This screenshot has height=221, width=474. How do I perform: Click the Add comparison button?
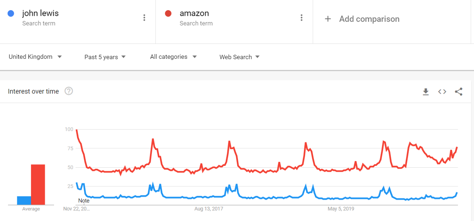369,19
